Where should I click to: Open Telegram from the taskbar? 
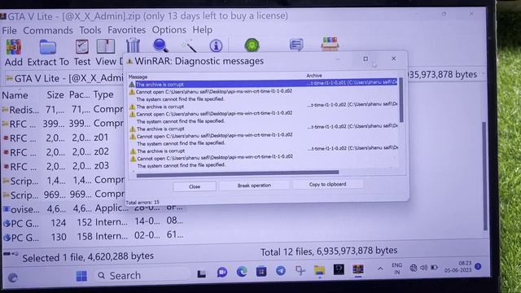click(281, 271)
